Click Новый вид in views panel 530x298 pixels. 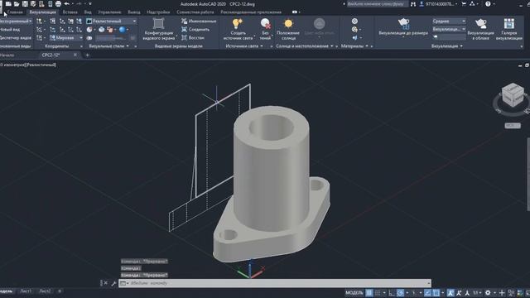click(10, 30)
